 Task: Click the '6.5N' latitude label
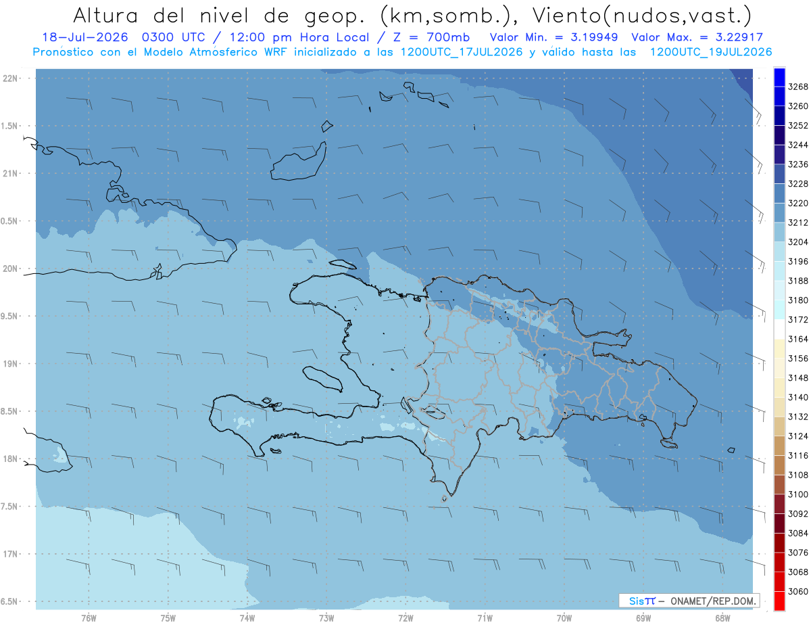(9, 601)
